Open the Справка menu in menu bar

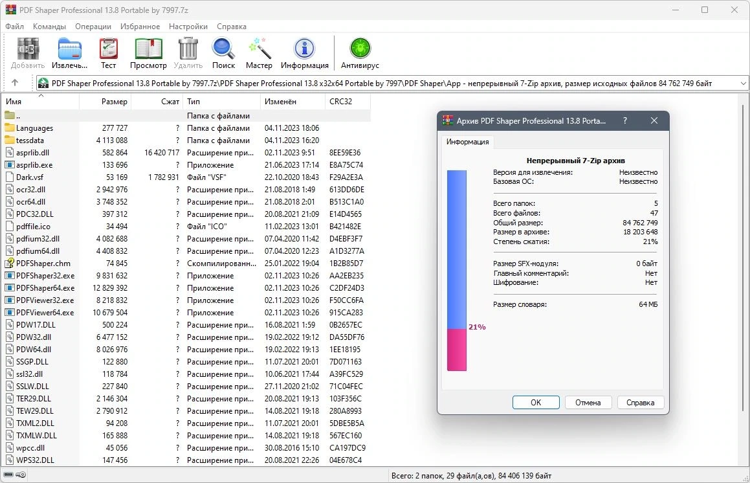(x=232, y=27)
